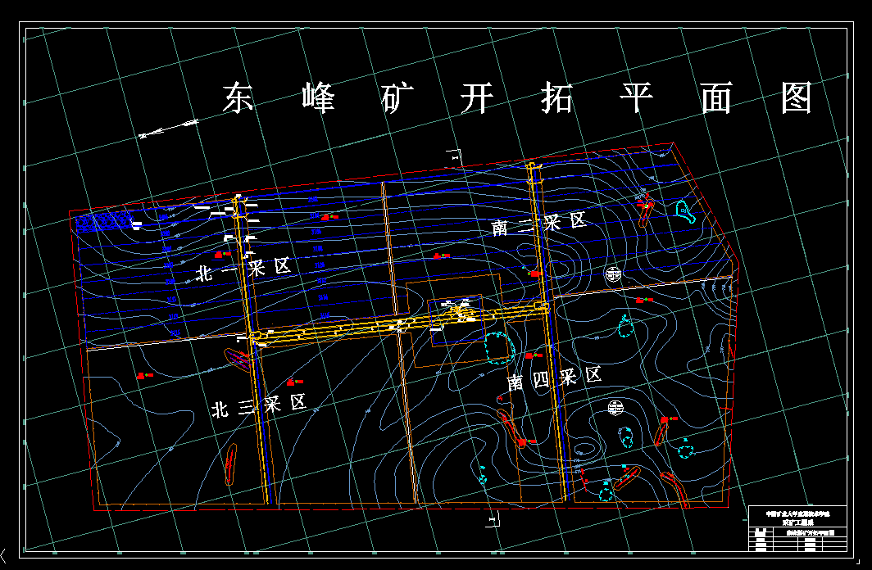Click the drawing name cell in the title block
Screen dimensions: 872x570
coord(811,533)
